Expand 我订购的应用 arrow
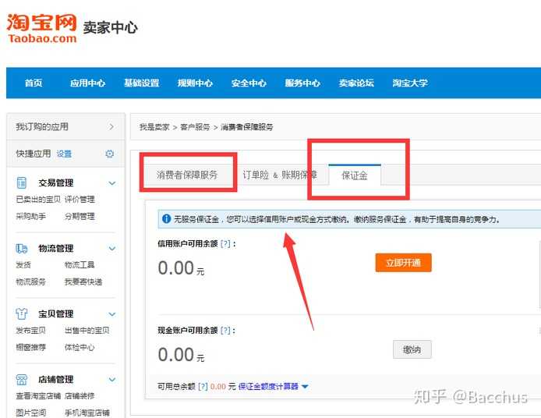Viewport: 541px width, 418px height. [x=111, y=126]
